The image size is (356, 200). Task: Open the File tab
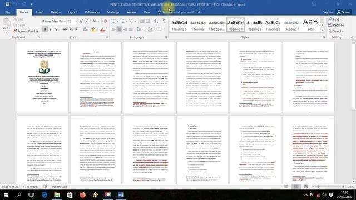(x=7, y=12)
